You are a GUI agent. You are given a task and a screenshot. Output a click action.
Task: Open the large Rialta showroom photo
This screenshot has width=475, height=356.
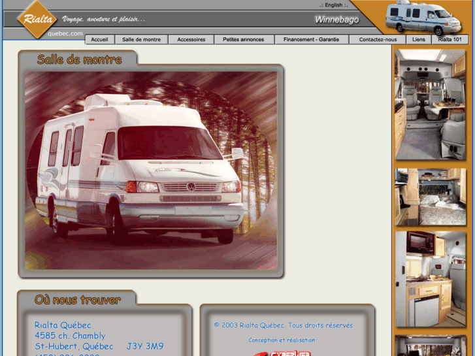click(x=151, y=170)
